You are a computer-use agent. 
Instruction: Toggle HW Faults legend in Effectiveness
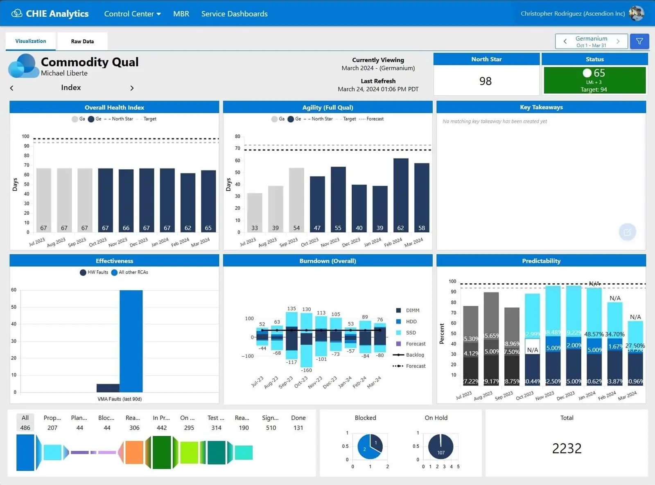click(x=94, y=272)
